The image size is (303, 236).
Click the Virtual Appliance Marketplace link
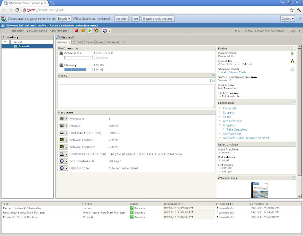click(x=265, y=31)
